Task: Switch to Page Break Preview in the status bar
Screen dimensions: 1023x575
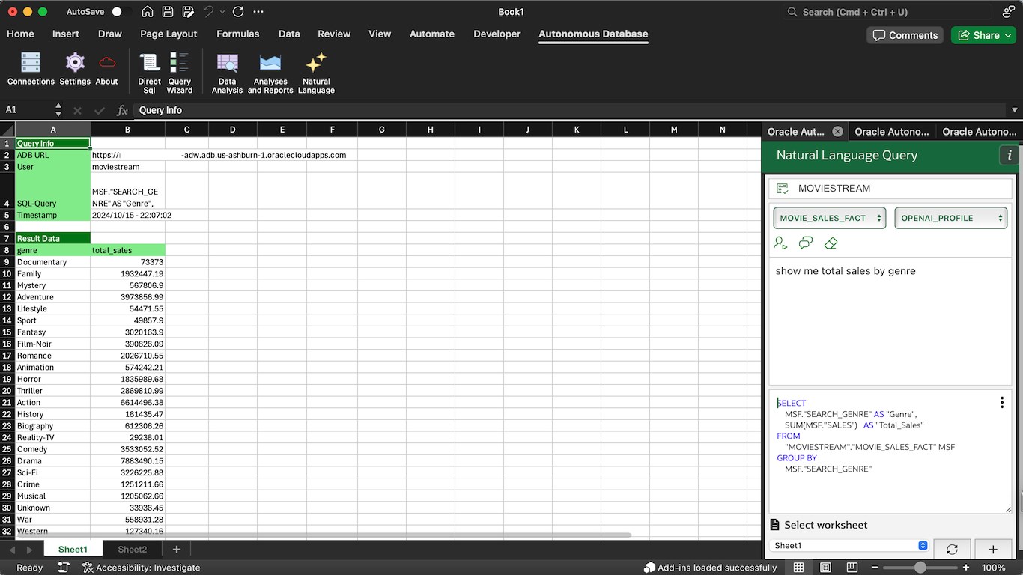Action: (852, 568)
